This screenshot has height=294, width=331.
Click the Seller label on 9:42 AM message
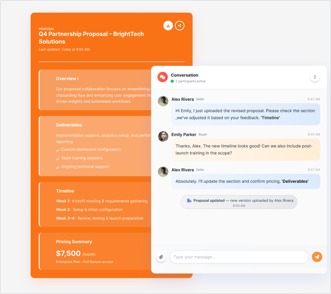coord(200,99)
